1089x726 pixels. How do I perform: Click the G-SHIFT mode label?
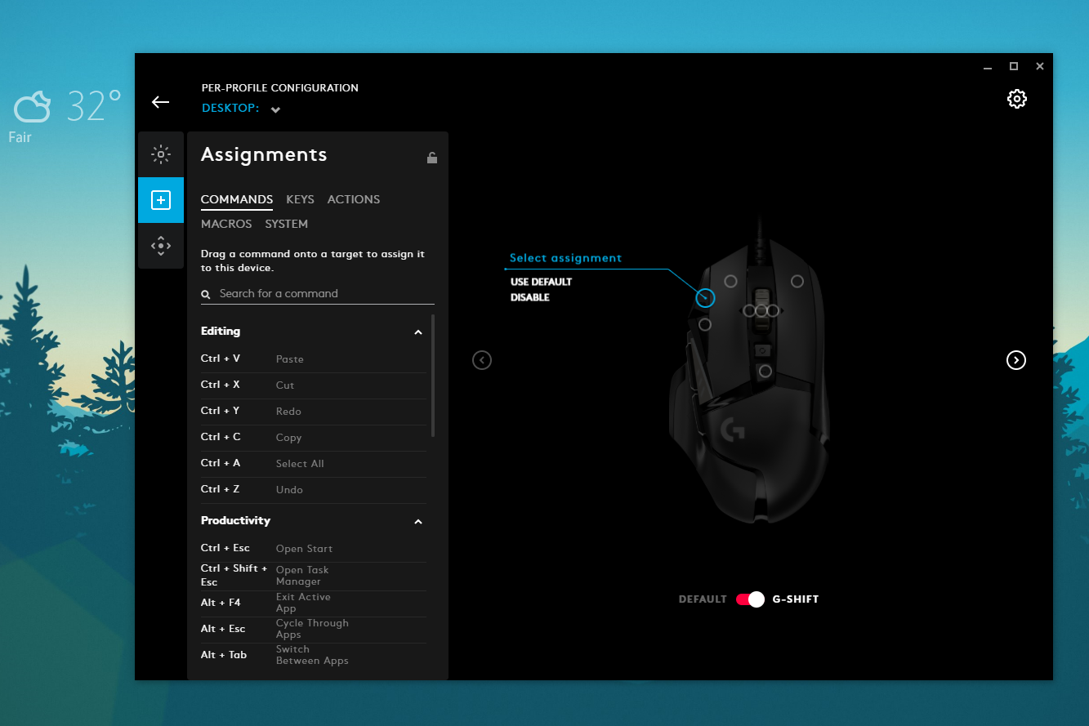tap(796, 599)
